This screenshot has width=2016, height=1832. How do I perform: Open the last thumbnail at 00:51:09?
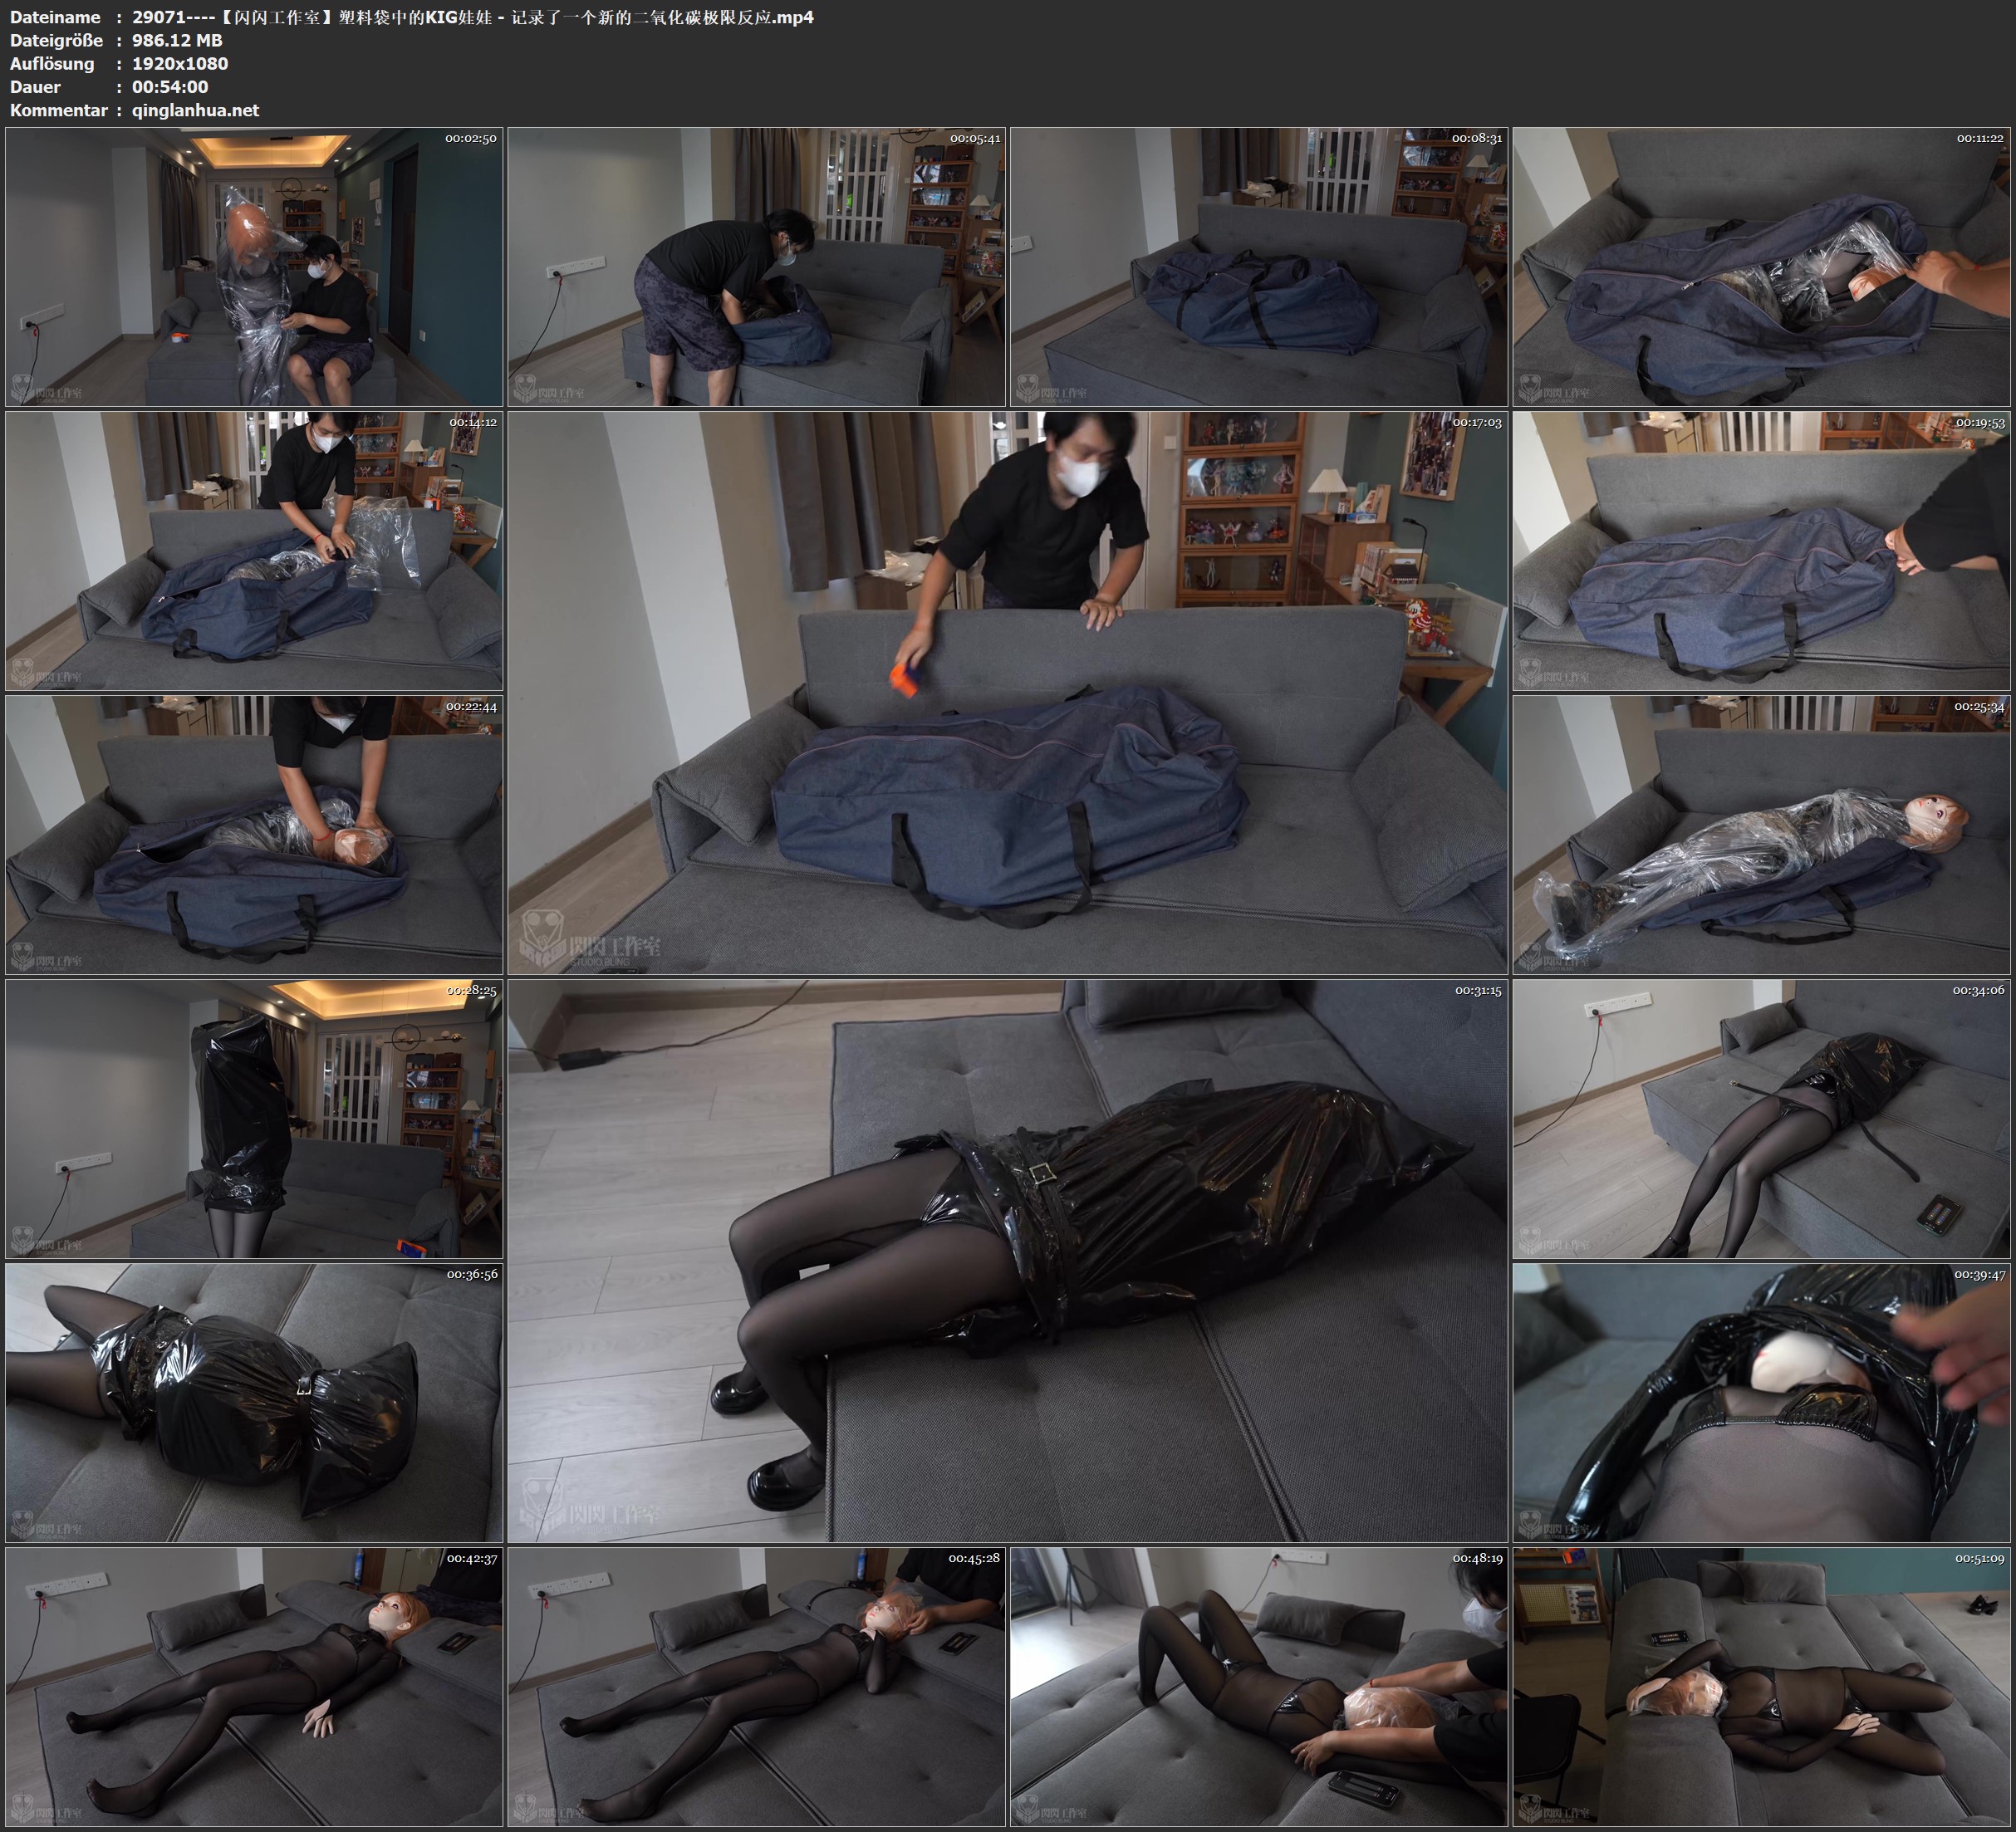tap(1761, 1686)
